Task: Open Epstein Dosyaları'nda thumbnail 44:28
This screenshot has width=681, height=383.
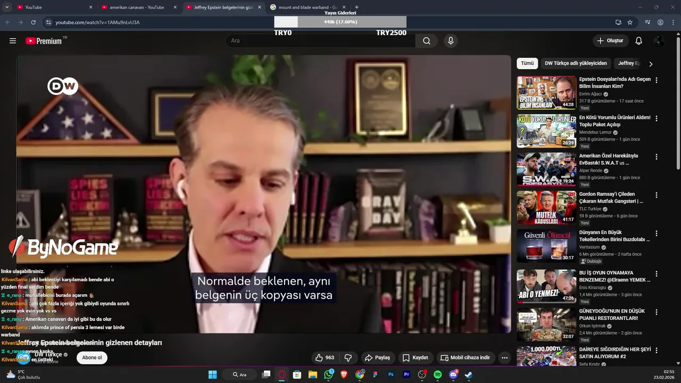Action: click(x=546, y=93)
